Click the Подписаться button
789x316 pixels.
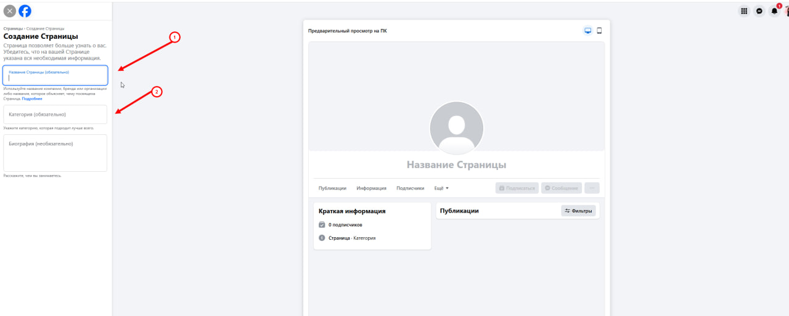click(x=517, y=188)
